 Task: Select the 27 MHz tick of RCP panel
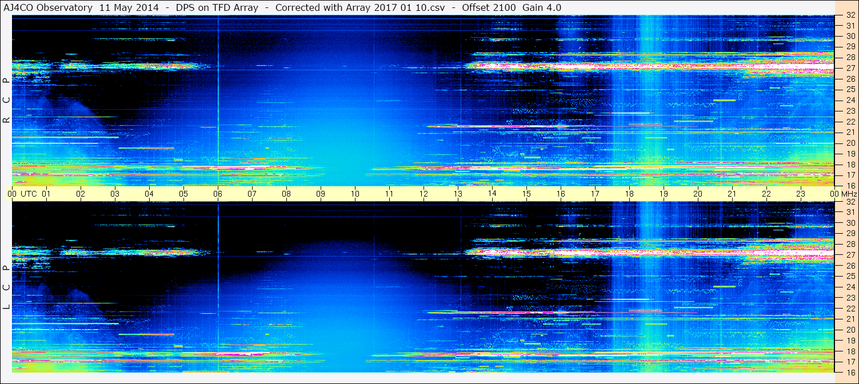[850, 68]
